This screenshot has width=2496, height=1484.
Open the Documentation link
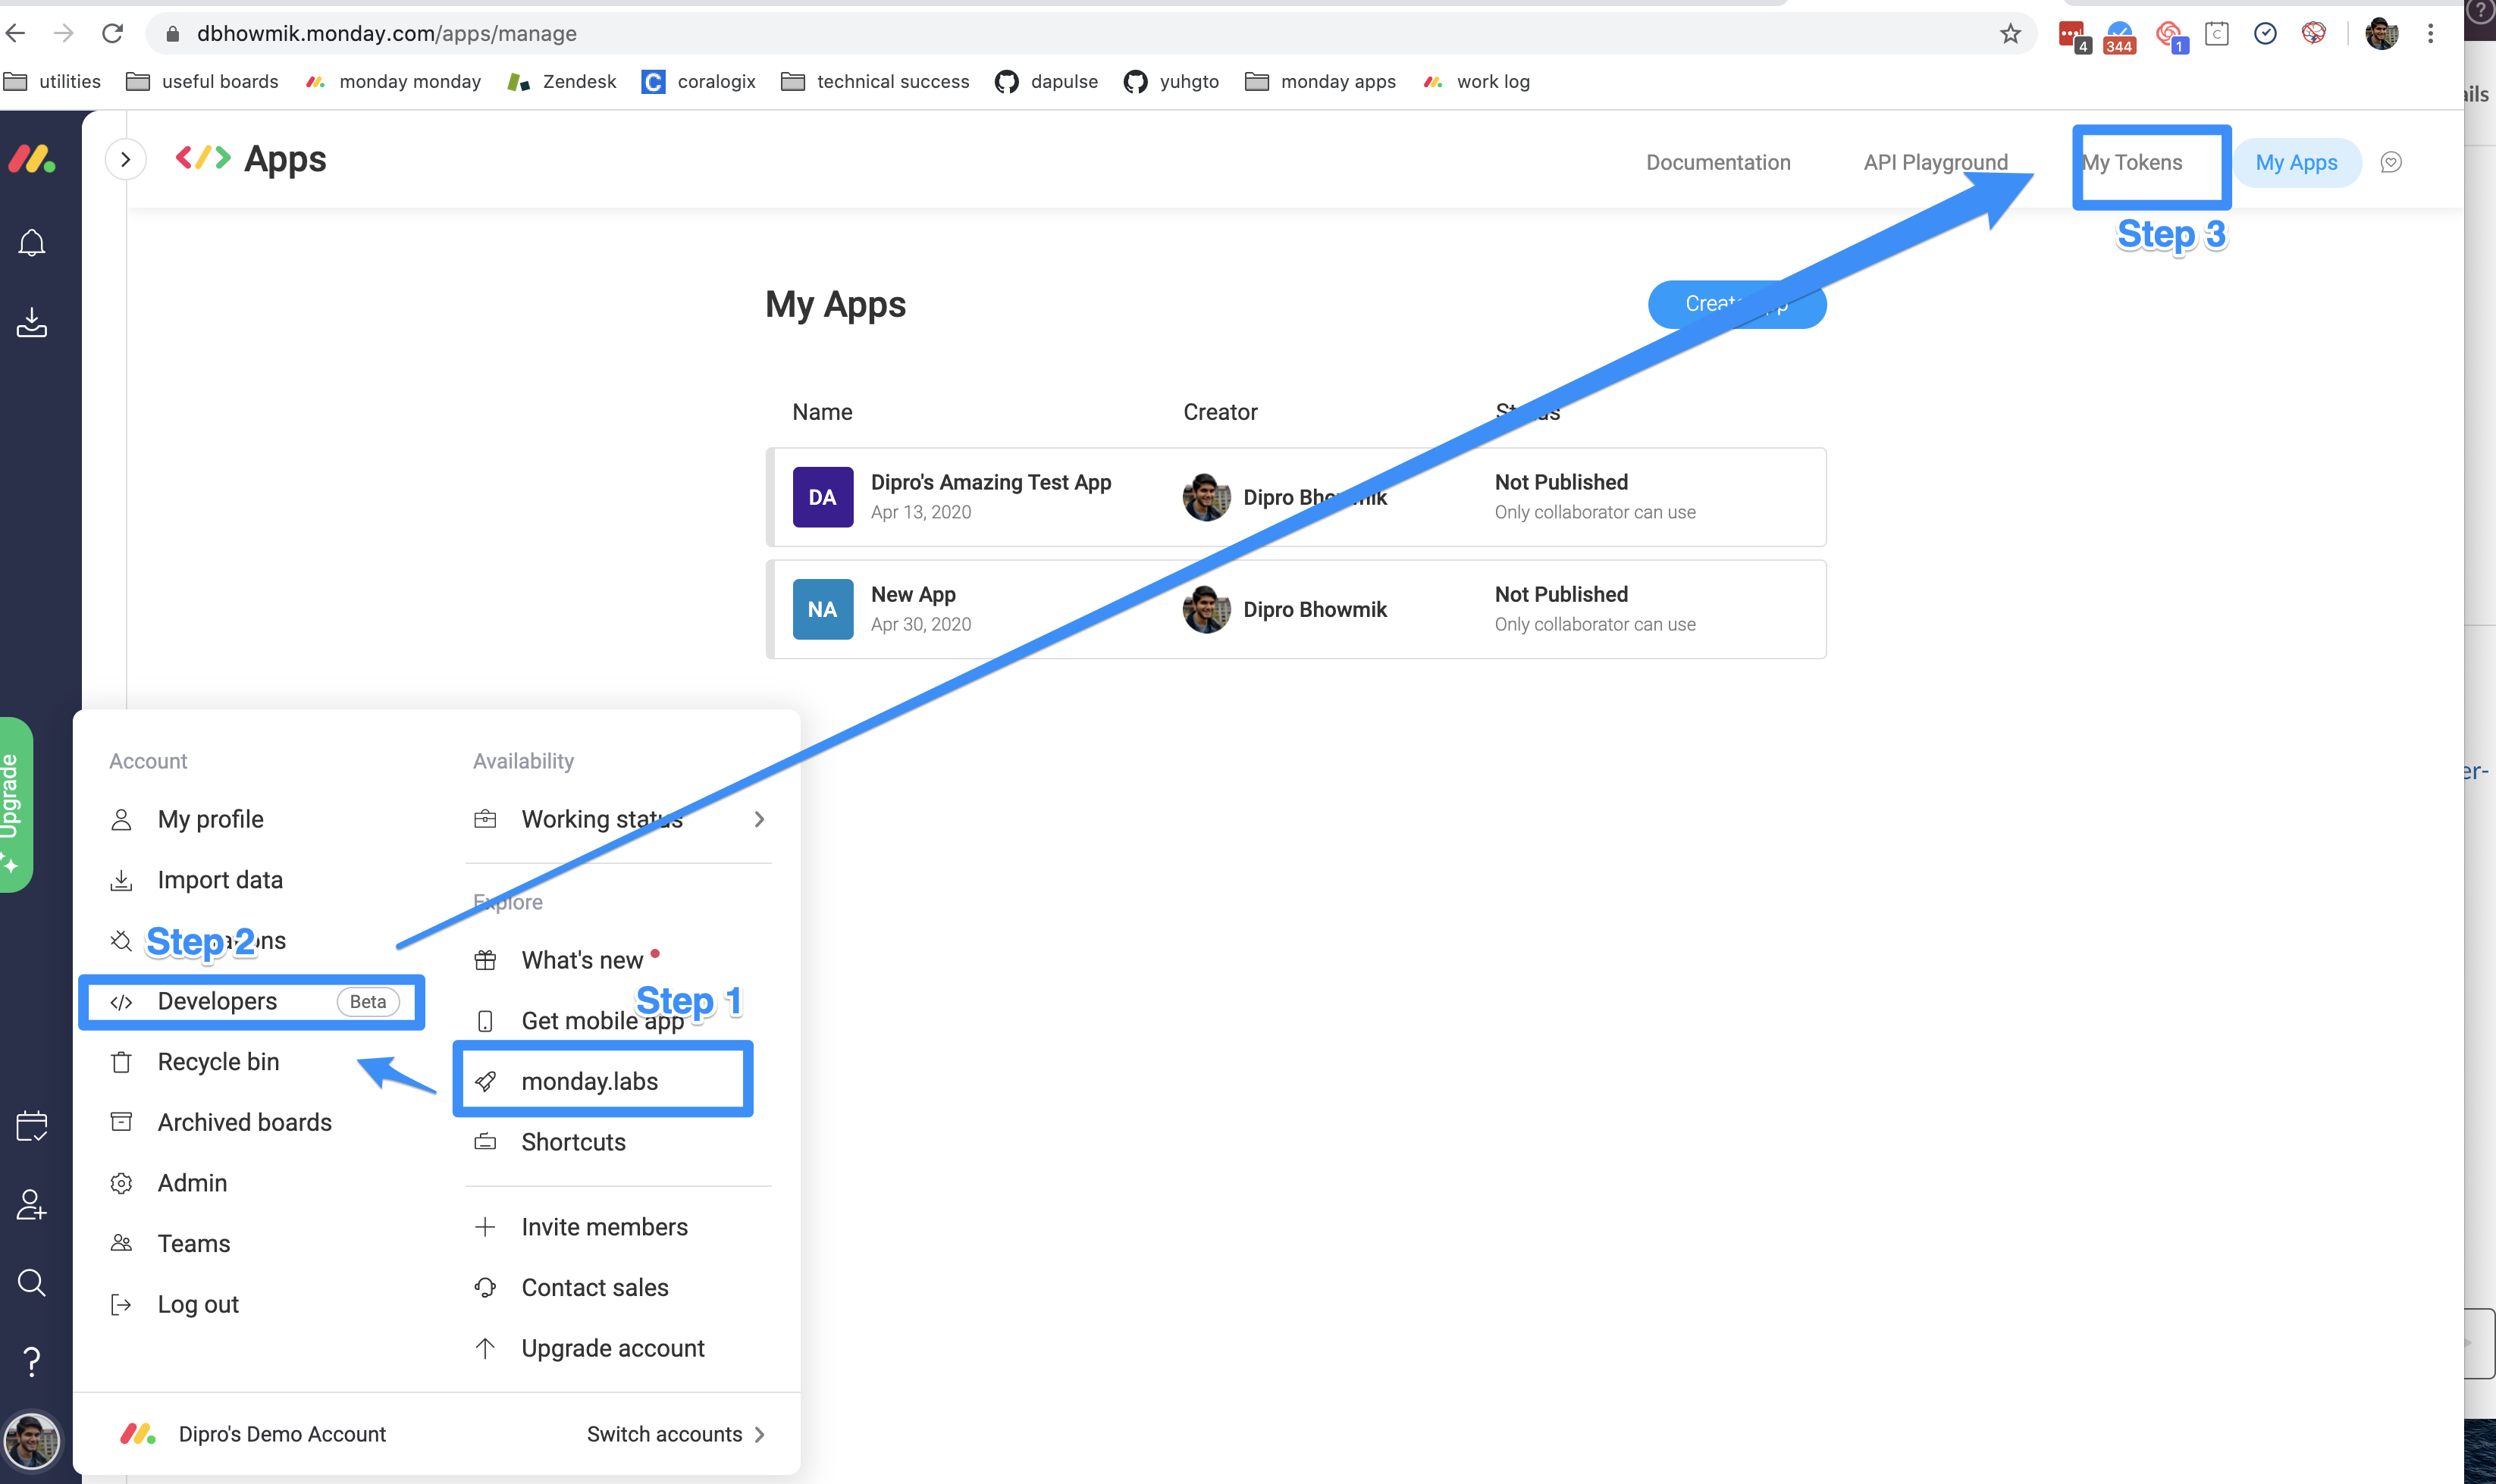click(x=1717, y=163)
